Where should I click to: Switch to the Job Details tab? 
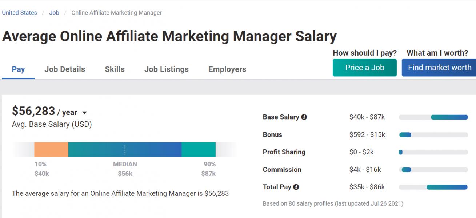pos(65,69)
